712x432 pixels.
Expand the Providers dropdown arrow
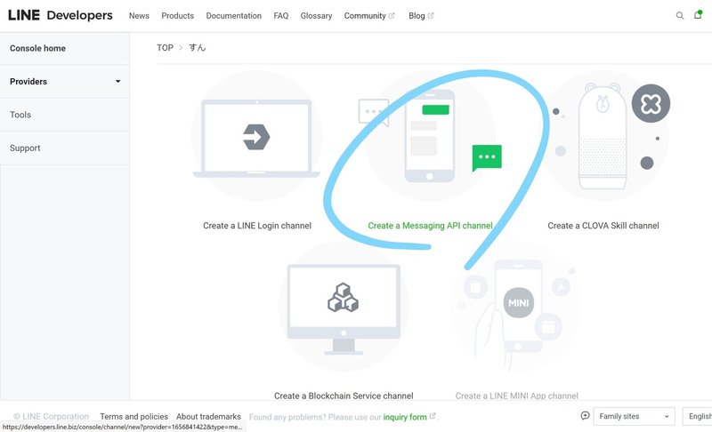coord(118,82)
